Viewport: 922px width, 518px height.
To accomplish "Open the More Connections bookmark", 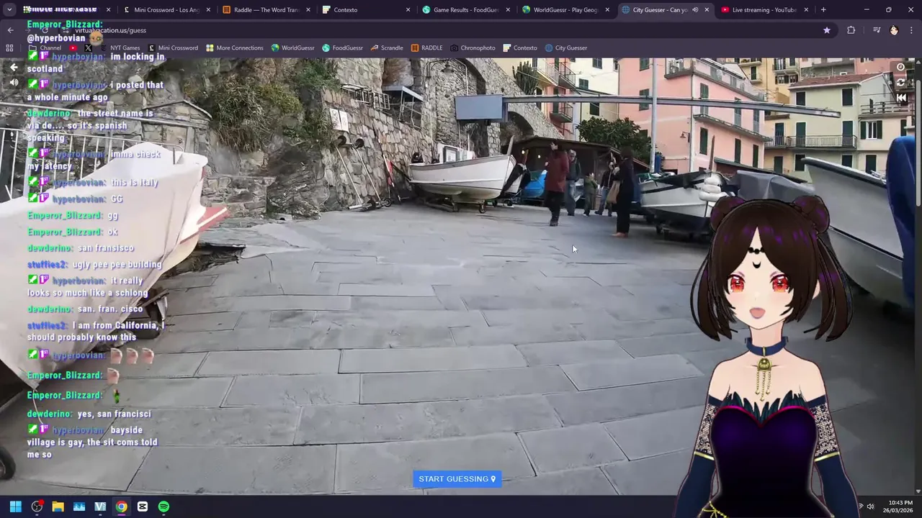I will 235,48.
